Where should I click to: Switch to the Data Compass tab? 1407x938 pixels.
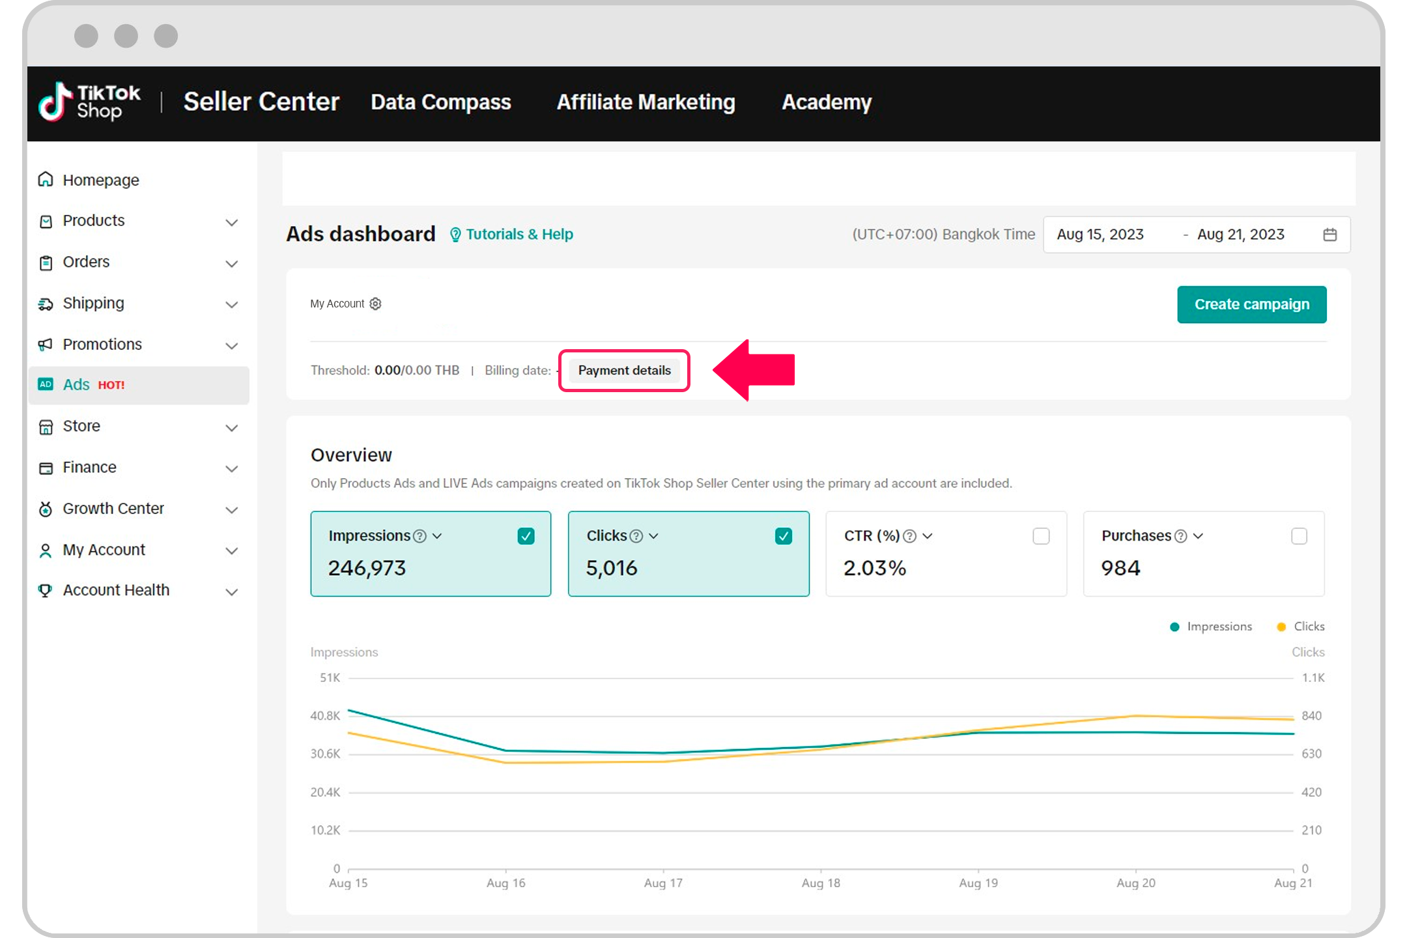tap(440, 102)
